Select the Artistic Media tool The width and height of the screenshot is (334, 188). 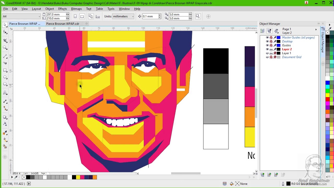tap(5, 63)
